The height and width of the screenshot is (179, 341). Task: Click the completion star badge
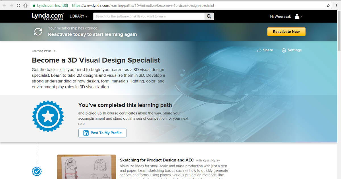point(48,116)
